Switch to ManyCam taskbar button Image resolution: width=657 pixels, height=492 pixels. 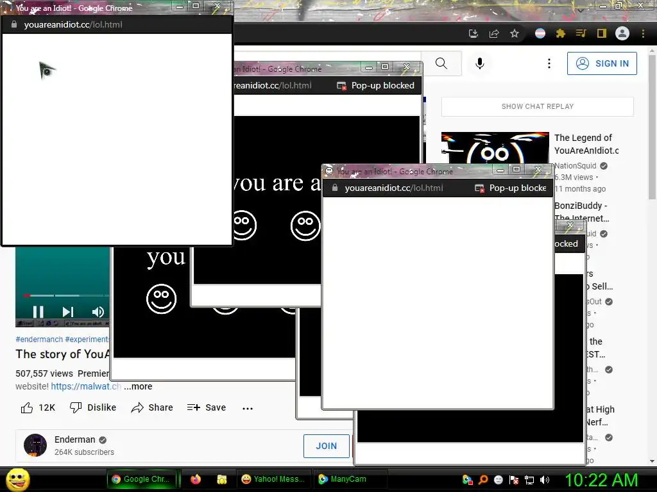tap(350, 479)
